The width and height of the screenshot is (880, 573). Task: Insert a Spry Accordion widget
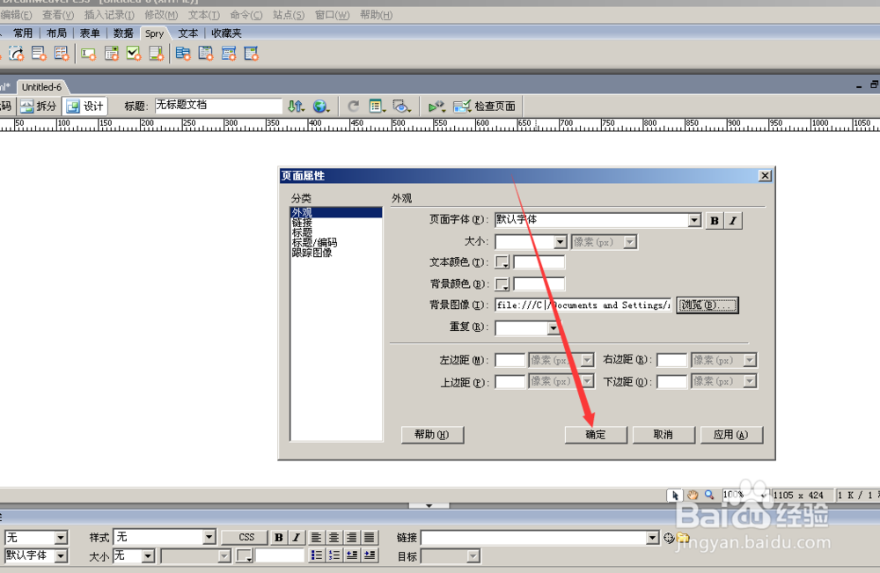229,54
